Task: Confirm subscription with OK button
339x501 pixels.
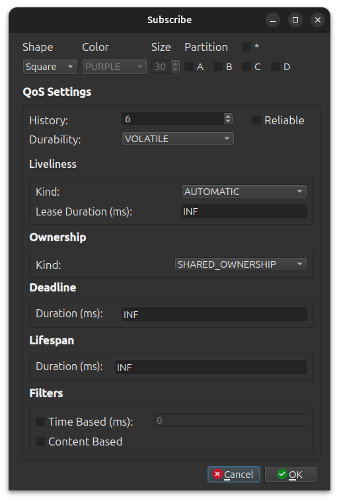Action: 291,474
